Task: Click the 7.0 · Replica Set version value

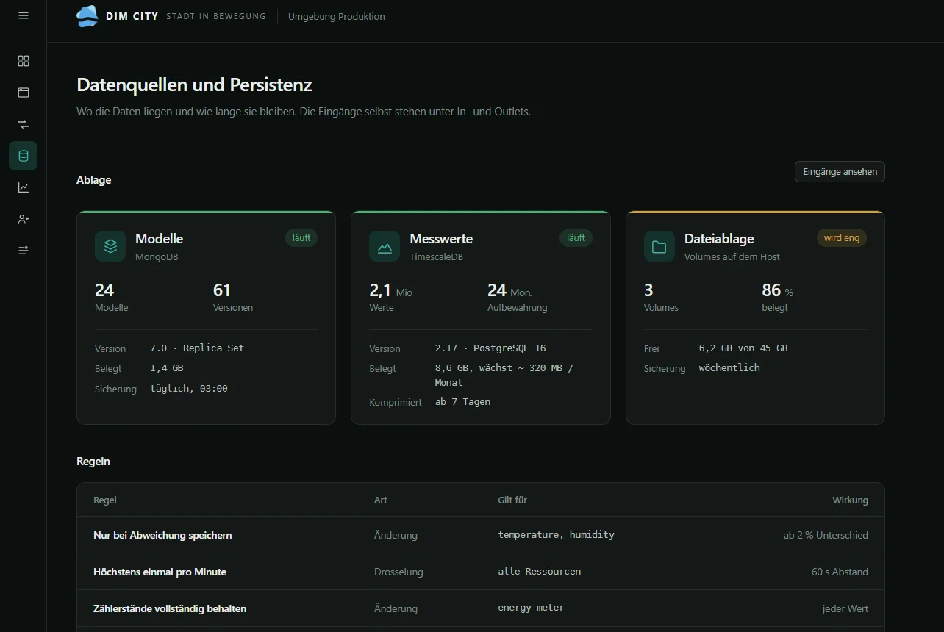Action: click(197, 348)
